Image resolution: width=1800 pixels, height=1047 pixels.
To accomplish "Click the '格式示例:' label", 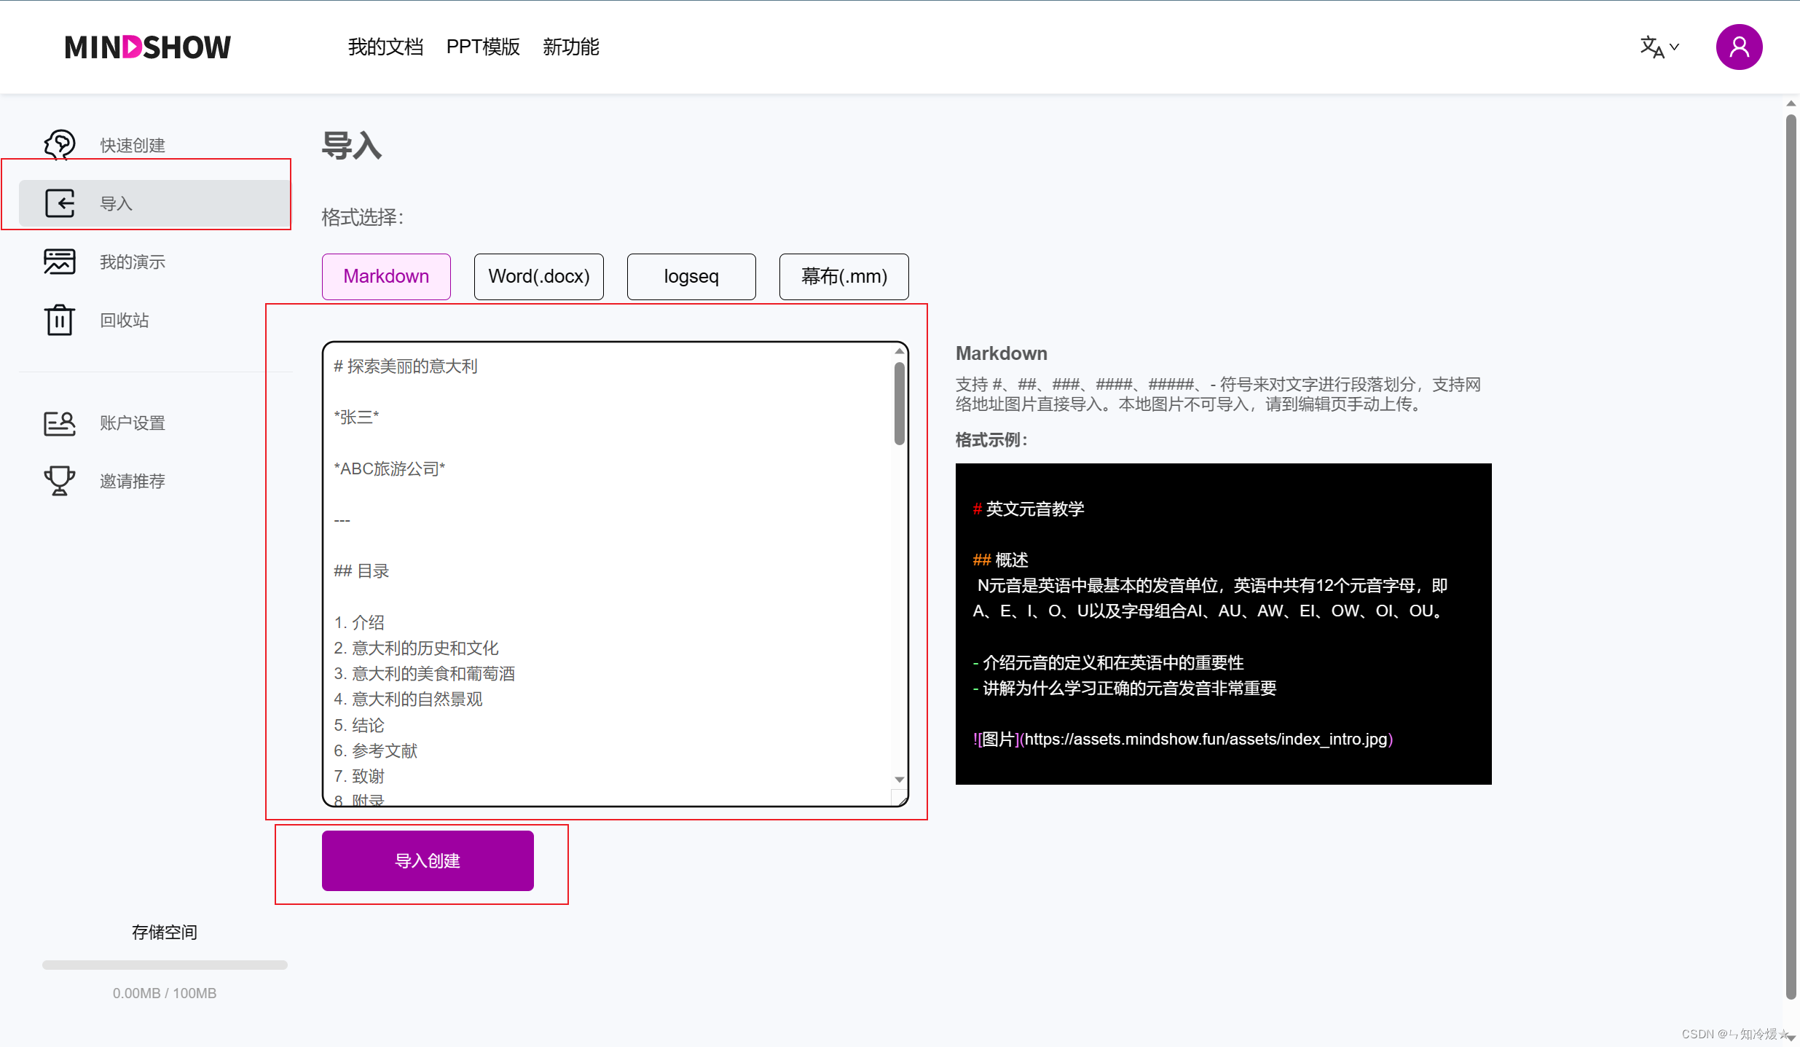I will click(991, 439).
